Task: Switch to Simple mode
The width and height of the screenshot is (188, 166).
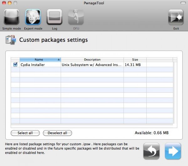Action: click(12, 17)
